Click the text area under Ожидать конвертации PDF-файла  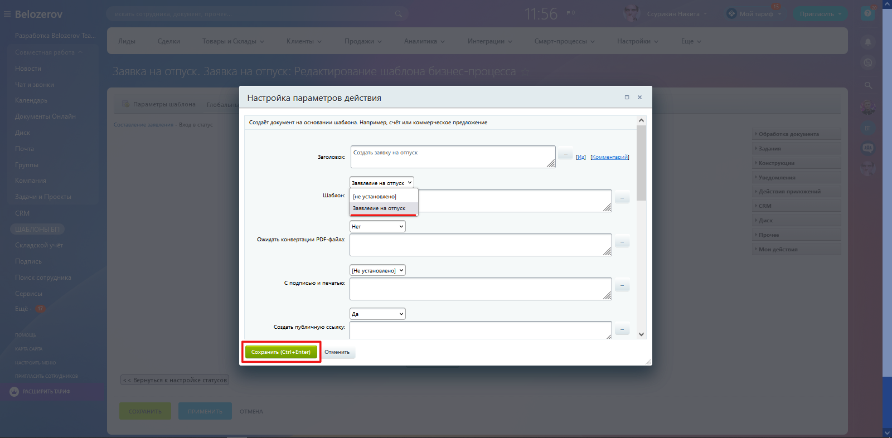coord(481,245)
